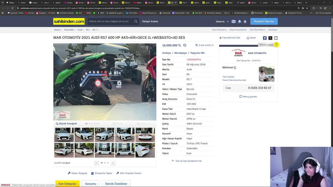
Task: Open the Kick bookmark
Action: tap(79, 13)
